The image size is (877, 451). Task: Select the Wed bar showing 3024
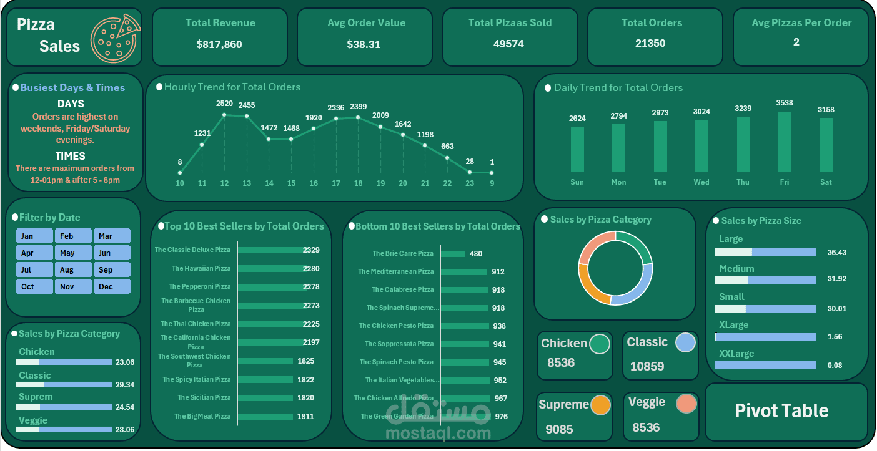click(701, 146)
